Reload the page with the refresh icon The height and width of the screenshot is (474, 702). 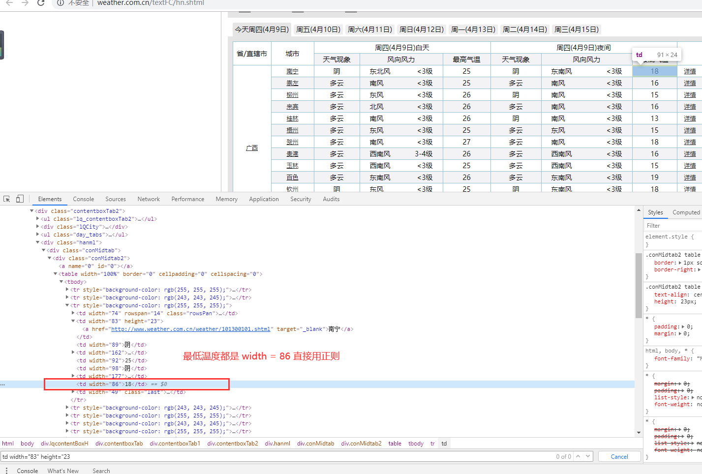(x=41, y=3)
